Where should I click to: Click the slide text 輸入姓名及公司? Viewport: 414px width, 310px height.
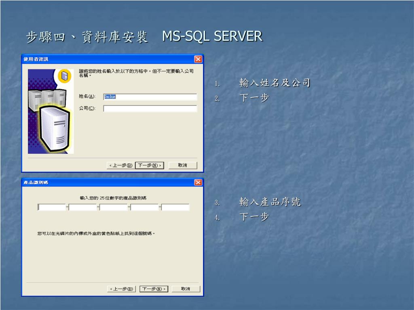275,82
